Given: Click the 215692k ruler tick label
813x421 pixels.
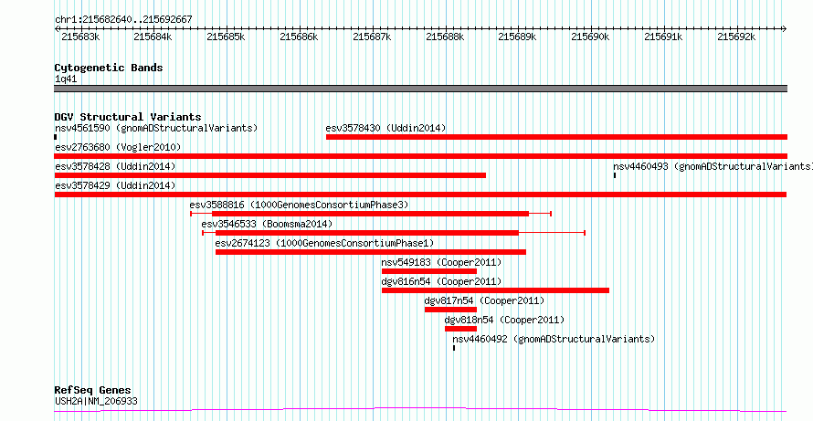Looking at the screenshot, I should pyautogui.click(x=736, y=37).
